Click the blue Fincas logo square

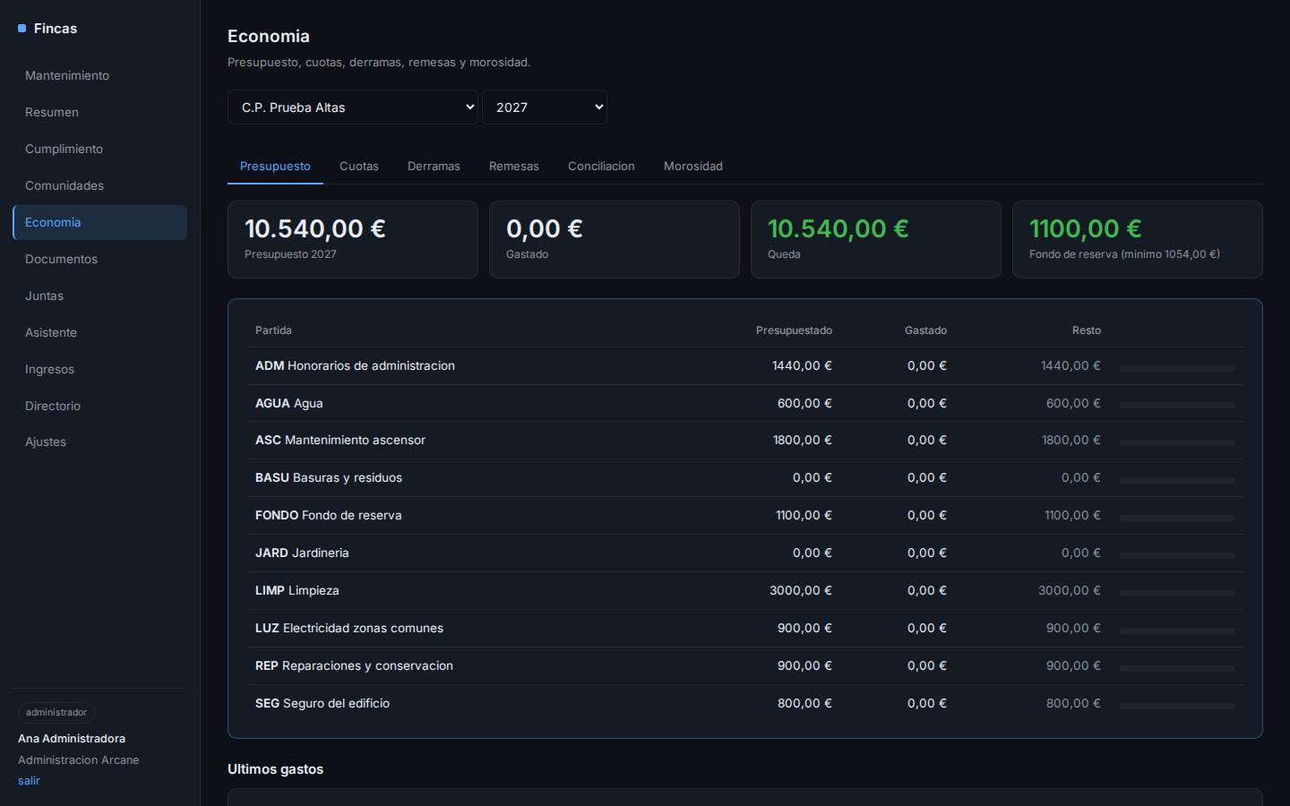tap(22, 29)
